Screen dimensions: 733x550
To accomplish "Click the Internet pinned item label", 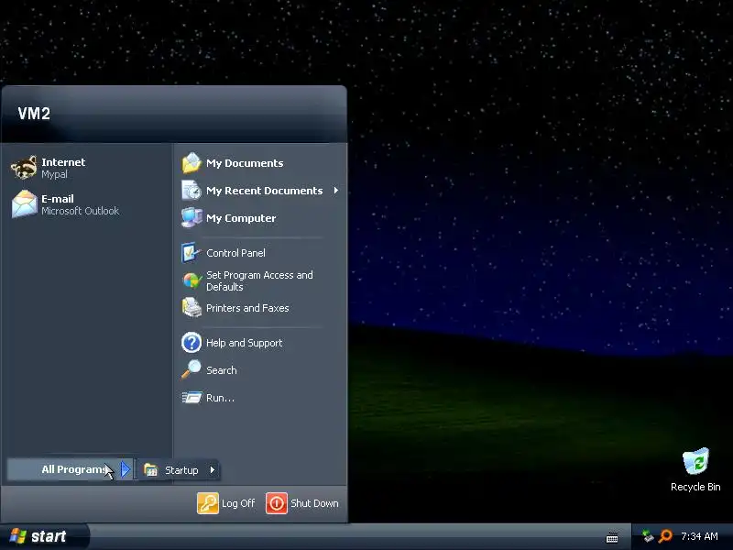I will coord(63,162).
